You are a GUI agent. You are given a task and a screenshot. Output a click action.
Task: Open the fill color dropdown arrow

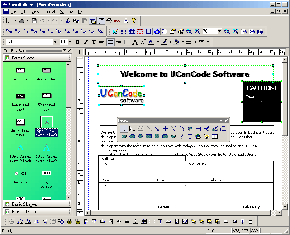point(183,42)
